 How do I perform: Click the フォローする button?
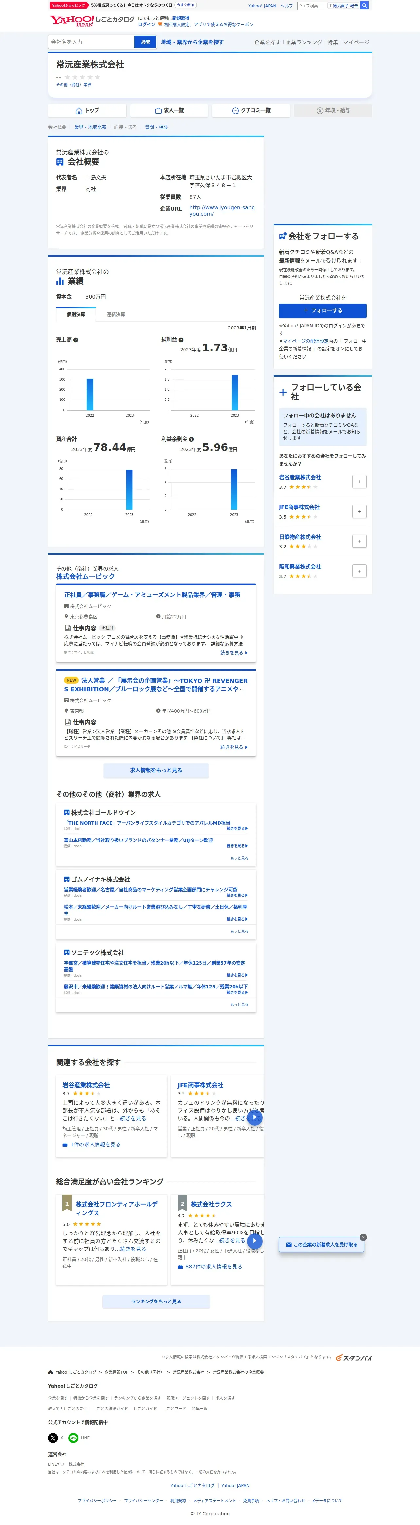[x=323, y=310]
